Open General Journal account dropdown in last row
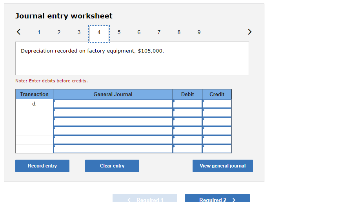The image size is (353, 202). pos(113,149)
